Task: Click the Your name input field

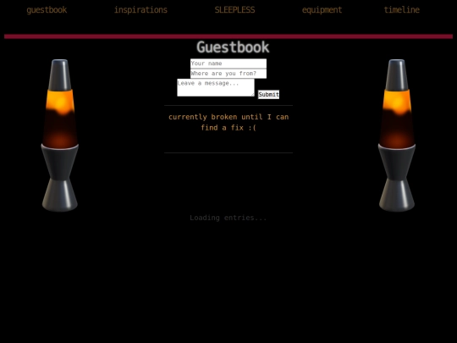Action: (x=228, y=64)
